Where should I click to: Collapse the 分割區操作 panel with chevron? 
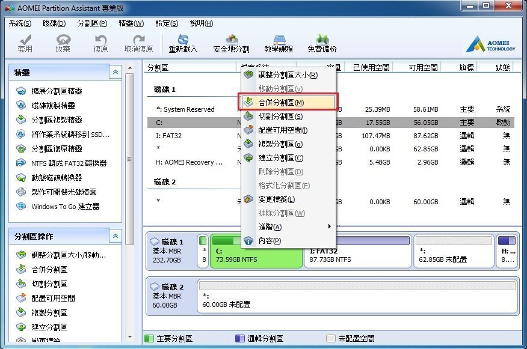[116, 236]
